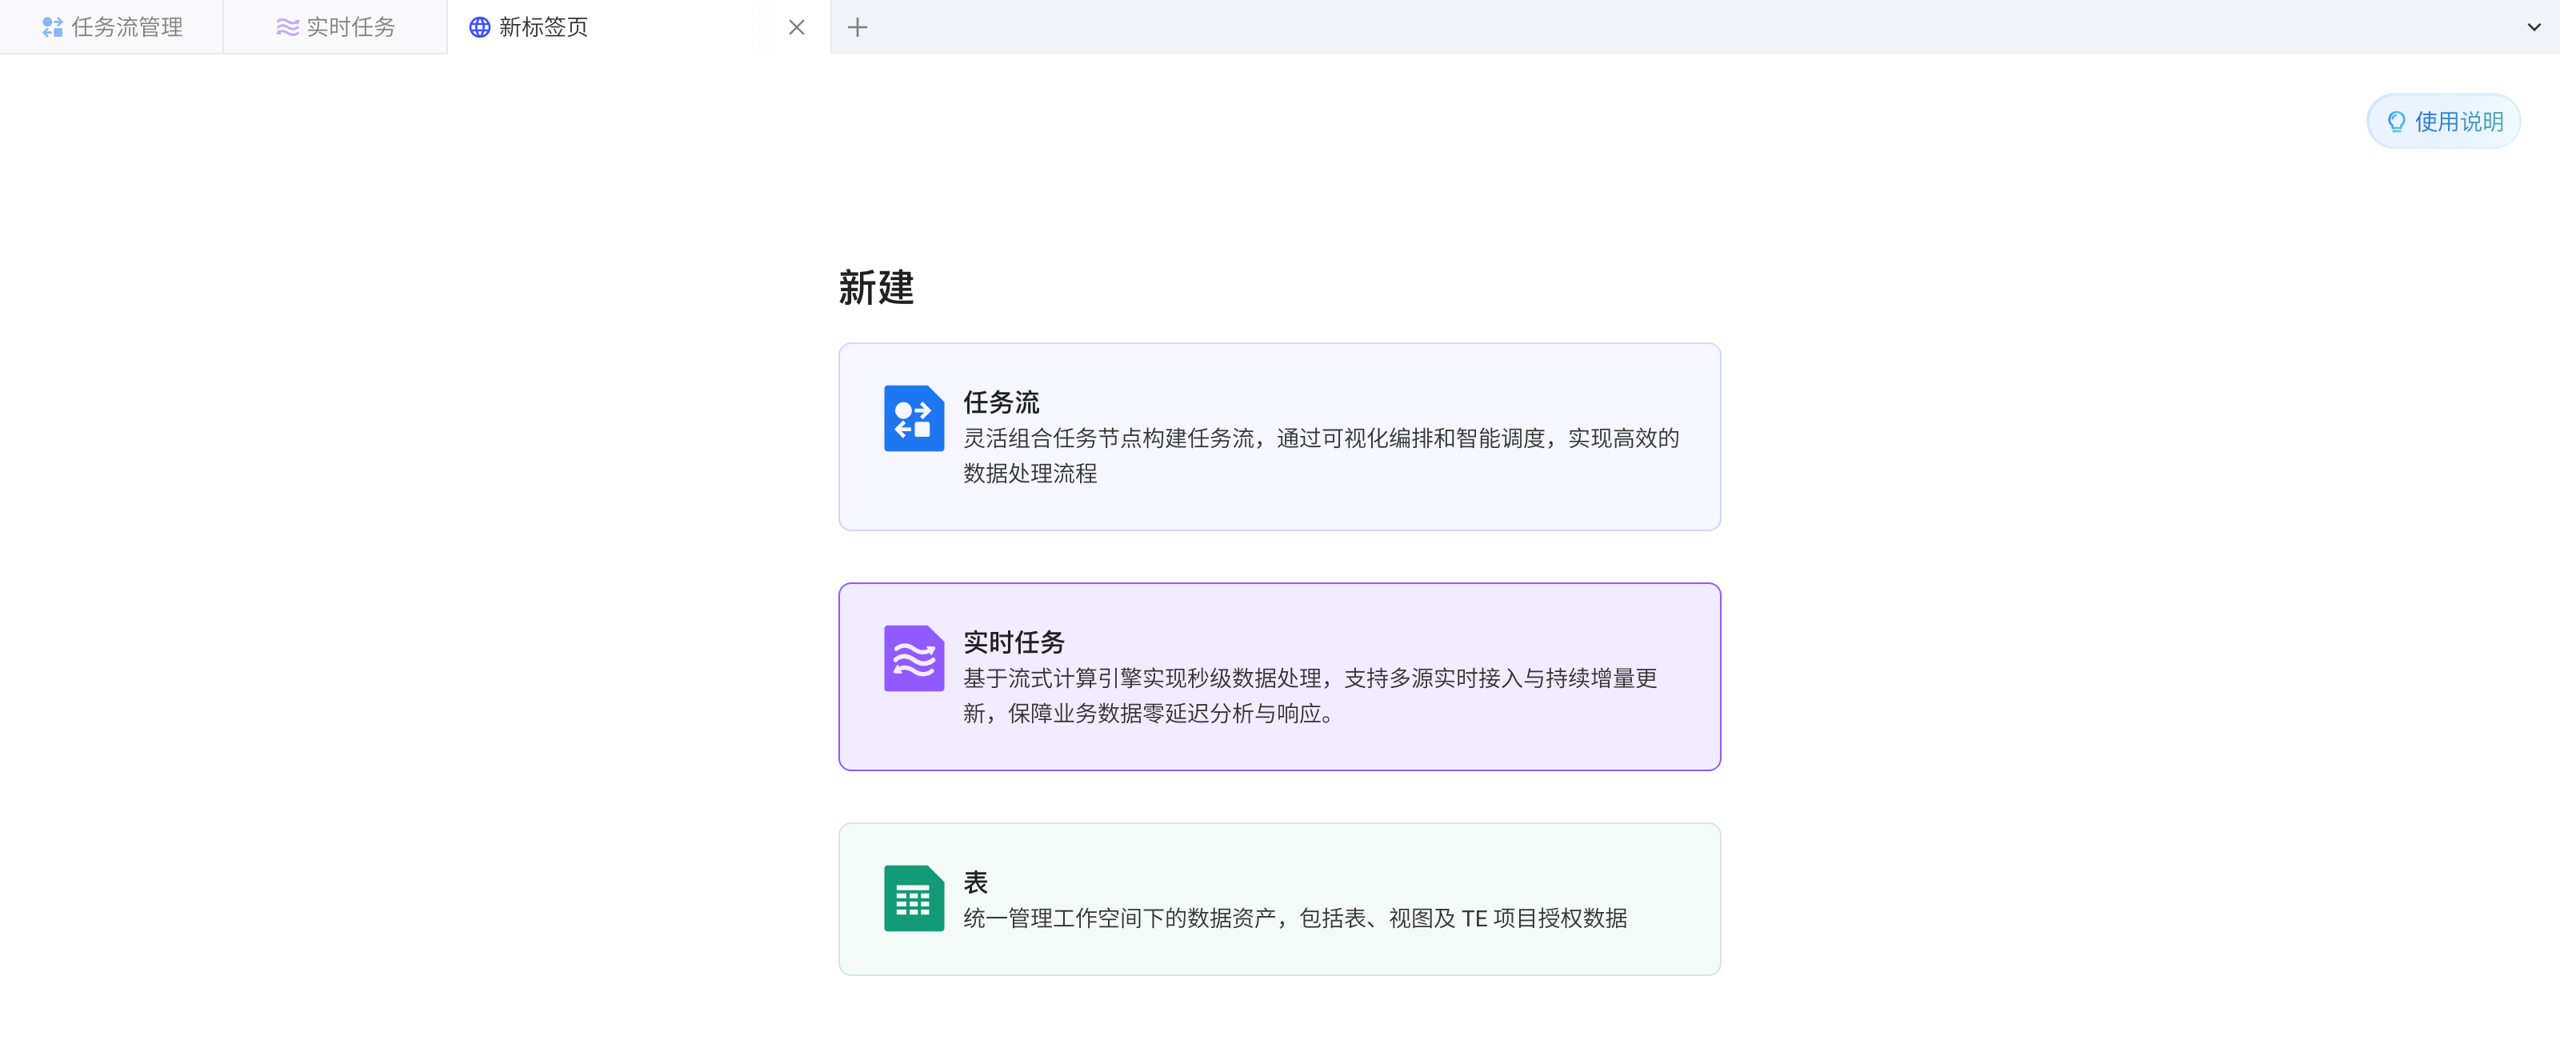Click description starting 基于流式计算引擎
Viewport: 2560px width, 1056px height.
1310,695
